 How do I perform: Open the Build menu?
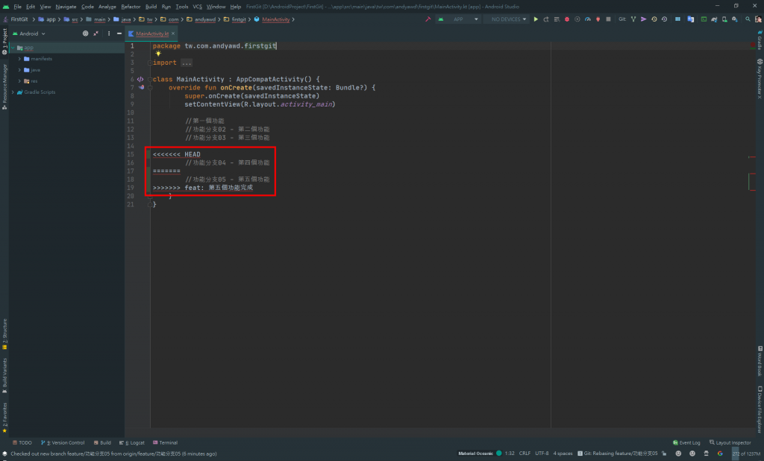pyautogui.click(x=151, y=7)
